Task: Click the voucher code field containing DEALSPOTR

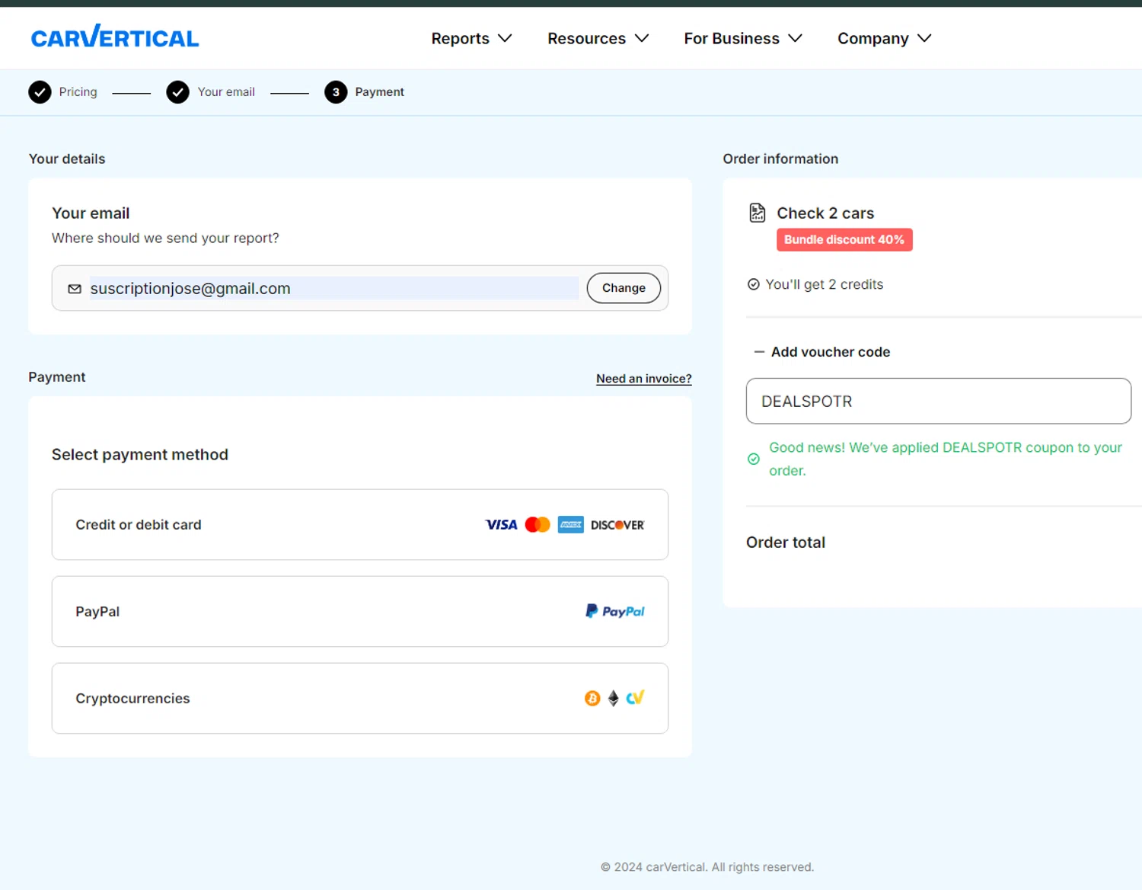Action: 939,401
